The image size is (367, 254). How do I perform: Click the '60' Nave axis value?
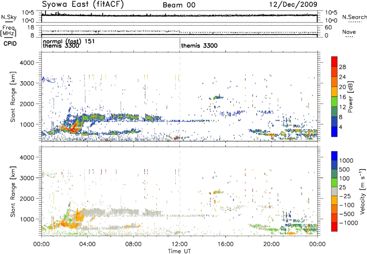coord(328,28)
